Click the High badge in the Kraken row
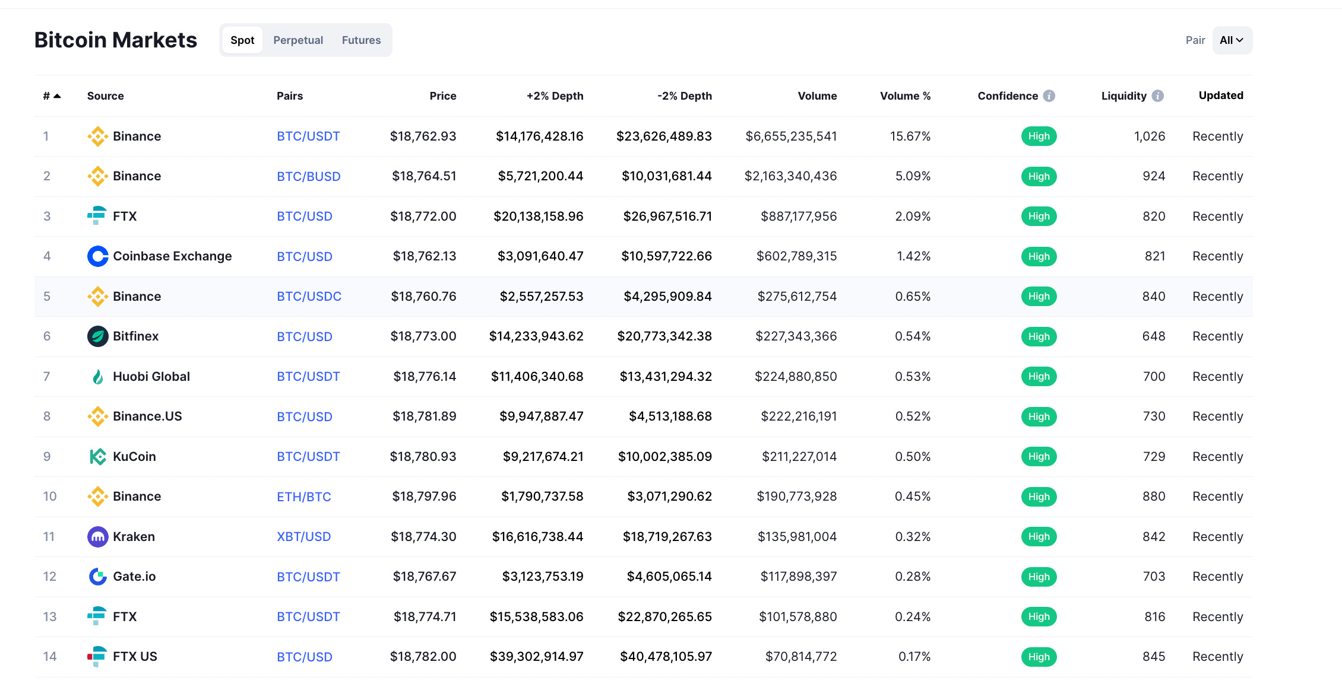 coord(1039,537)
